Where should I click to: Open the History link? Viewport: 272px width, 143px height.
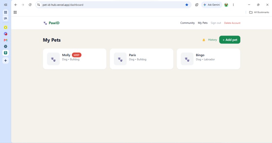click(x=212, y=40)
